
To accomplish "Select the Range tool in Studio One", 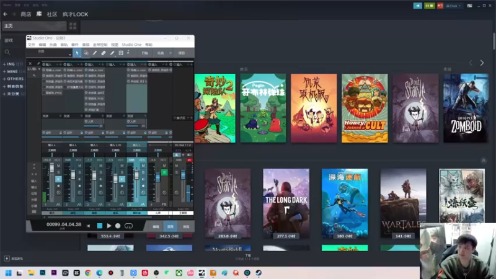I will pyautogui.click(x=86, y=53).
